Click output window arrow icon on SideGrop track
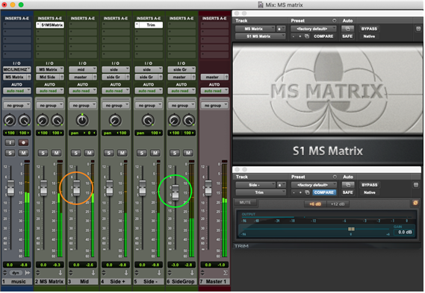This screenshot has height=293, width=425. [192, 273]
